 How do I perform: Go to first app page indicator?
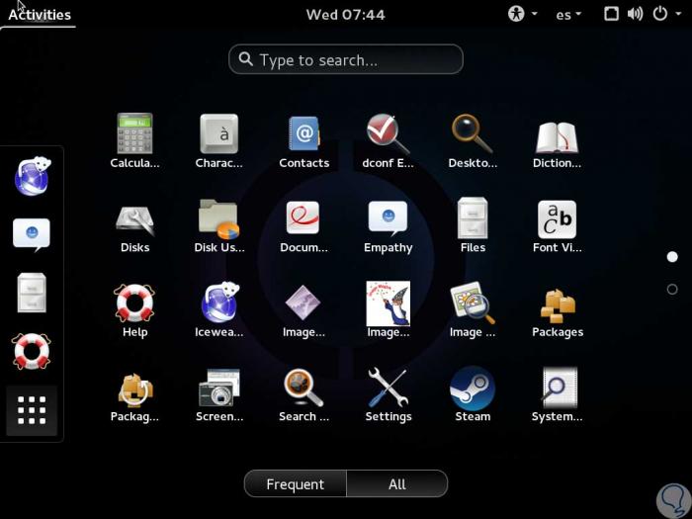672,257
